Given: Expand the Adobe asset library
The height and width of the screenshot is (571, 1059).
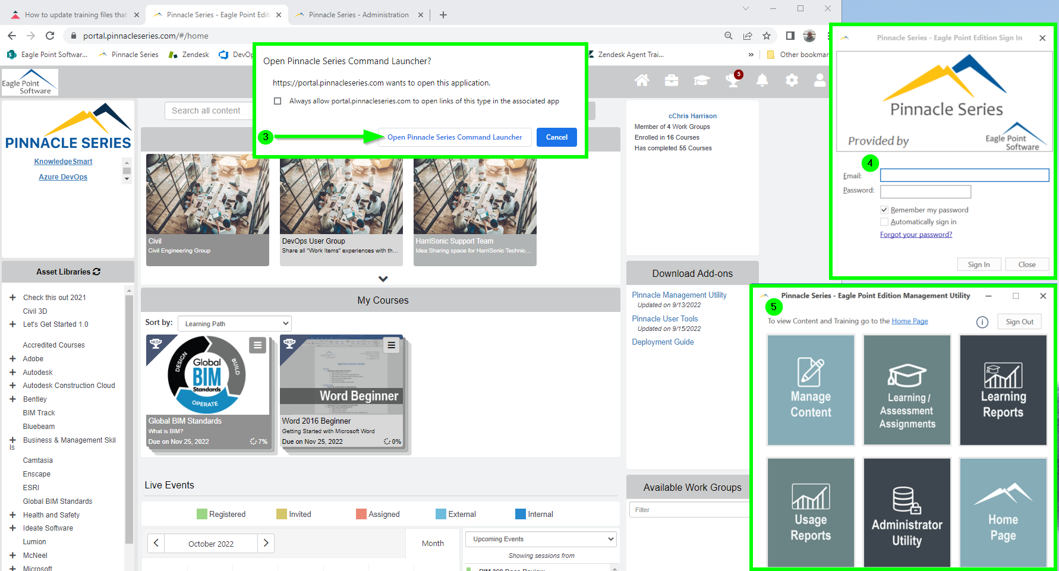Looking at the screenshot, I should pos(12,359).
